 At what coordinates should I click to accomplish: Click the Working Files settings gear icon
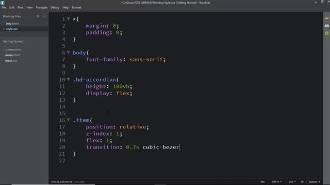pyautogui.click(x=38, y=16)
